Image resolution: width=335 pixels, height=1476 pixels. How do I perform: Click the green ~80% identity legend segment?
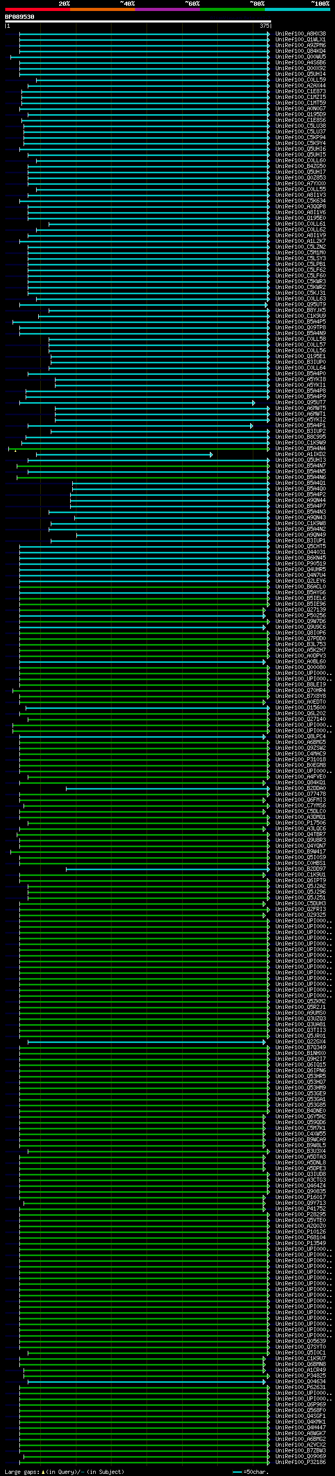(x=232, y=9)
